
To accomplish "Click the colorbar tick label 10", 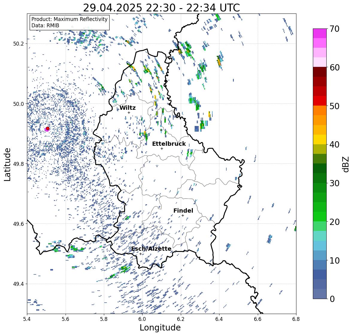I will pyautogui.click(x=334, y=260).
